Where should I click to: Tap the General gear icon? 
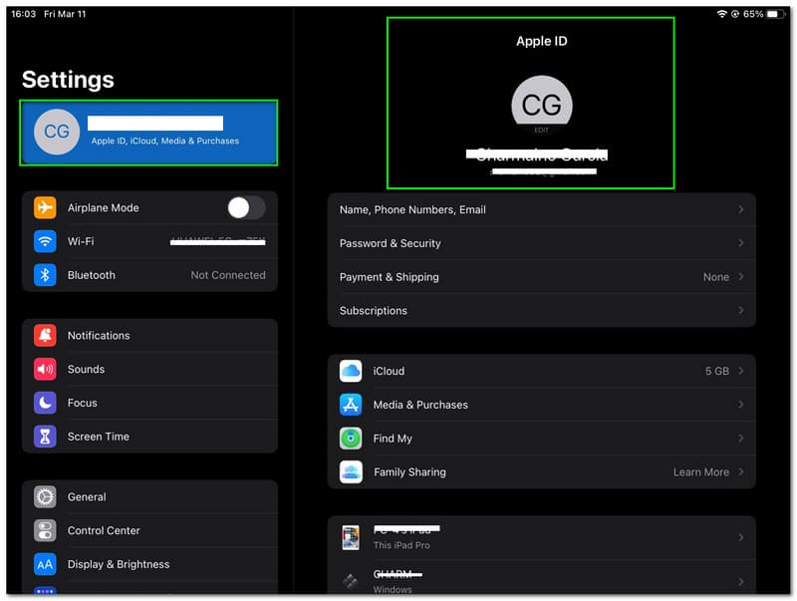[45, 496]
